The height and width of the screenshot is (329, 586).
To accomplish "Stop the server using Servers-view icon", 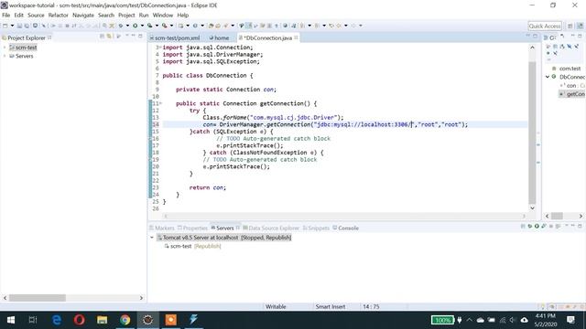I will coord(551,226).
